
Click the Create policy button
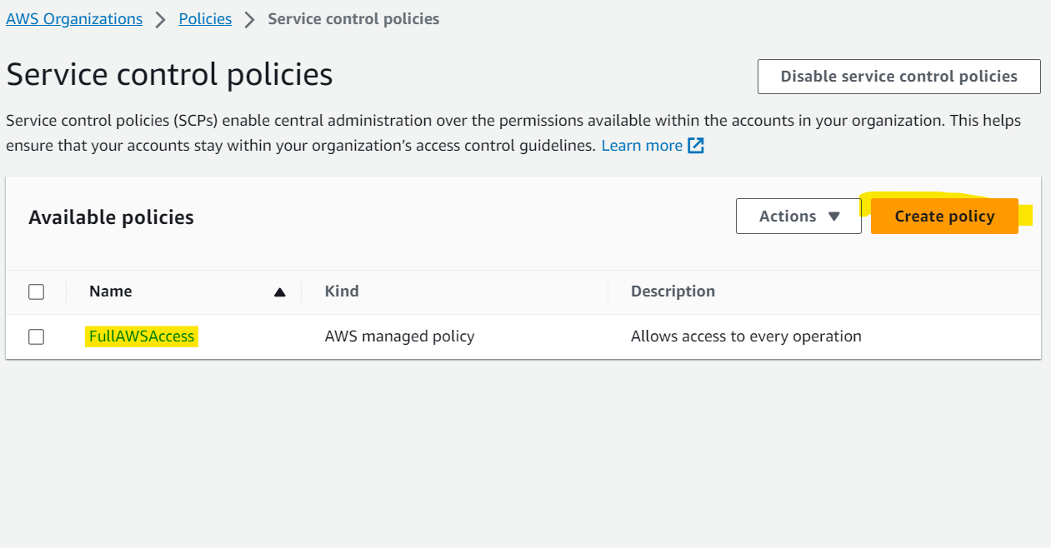point(944,217)
